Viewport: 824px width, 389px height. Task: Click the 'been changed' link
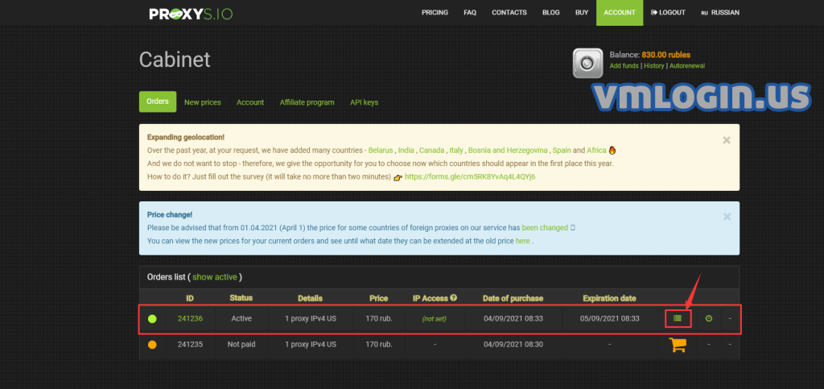pos(545,228)
